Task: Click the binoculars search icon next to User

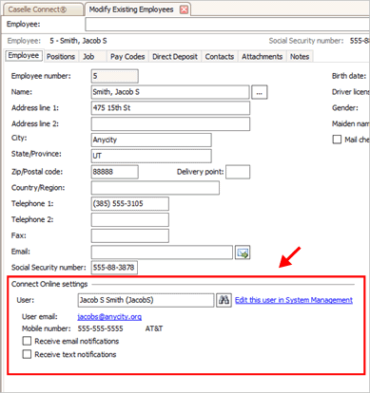Action: coord(224,300)
